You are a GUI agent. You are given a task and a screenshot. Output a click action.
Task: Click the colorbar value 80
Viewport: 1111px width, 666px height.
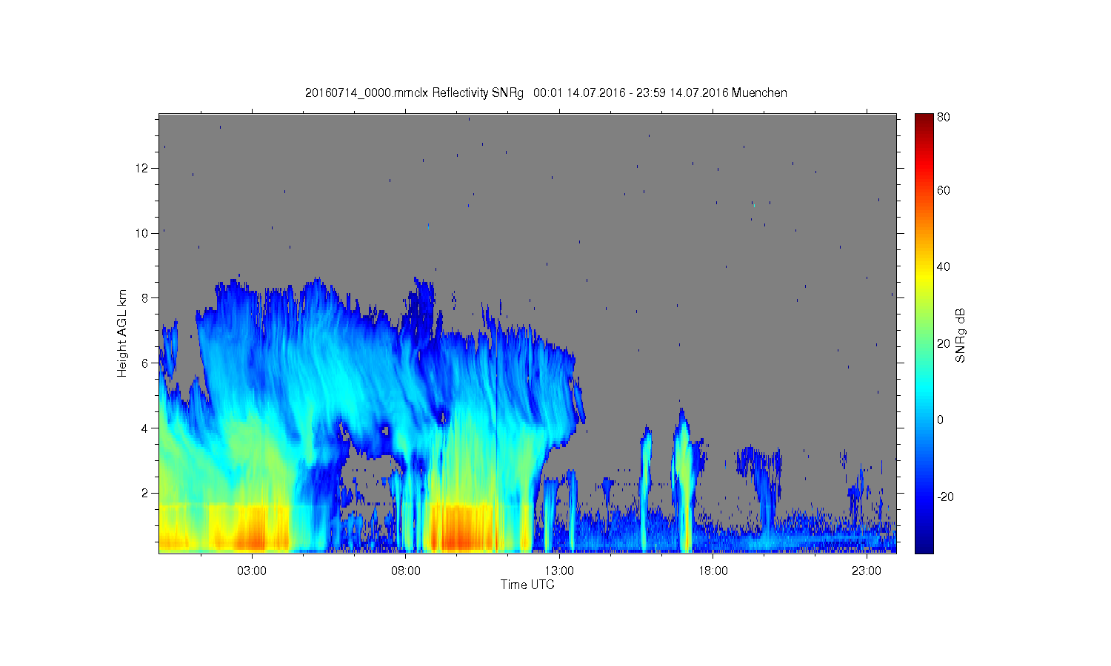944,117
